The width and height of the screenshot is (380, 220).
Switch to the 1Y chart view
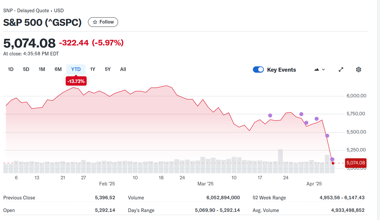93,69
